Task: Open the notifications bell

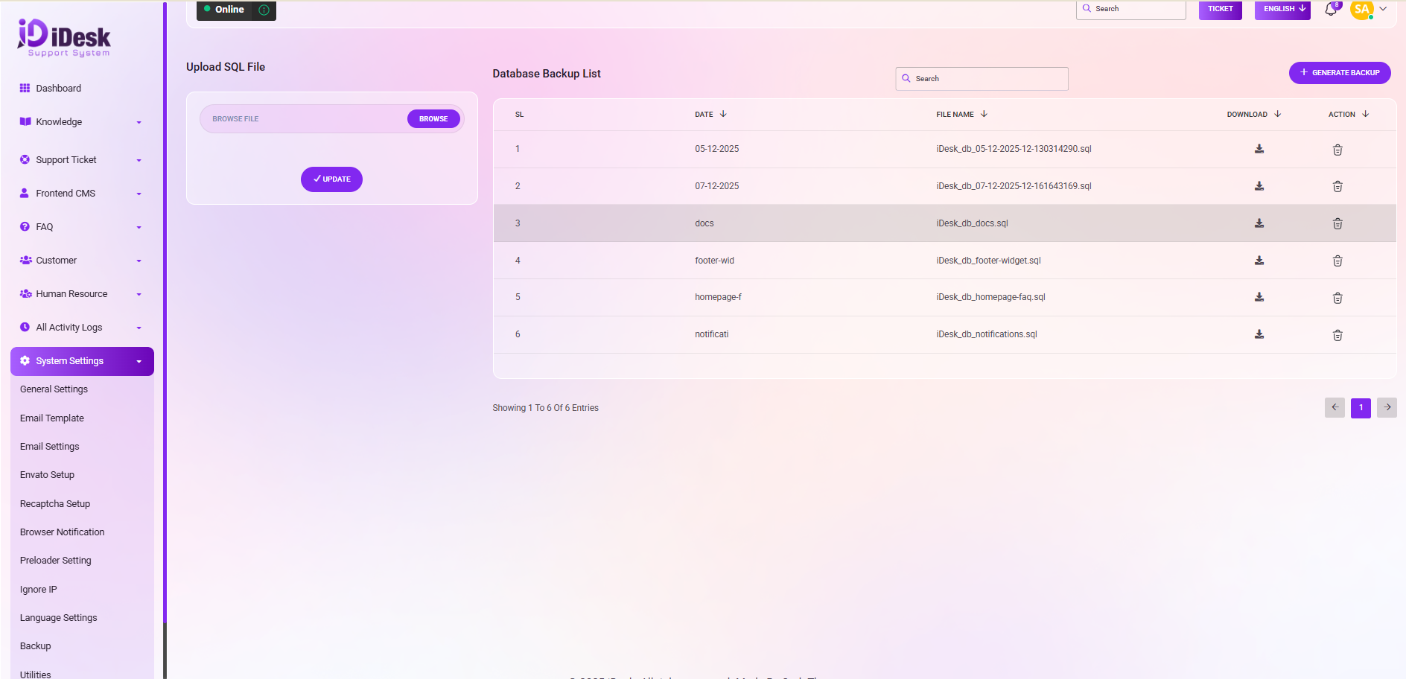Action: [1331, 10]
